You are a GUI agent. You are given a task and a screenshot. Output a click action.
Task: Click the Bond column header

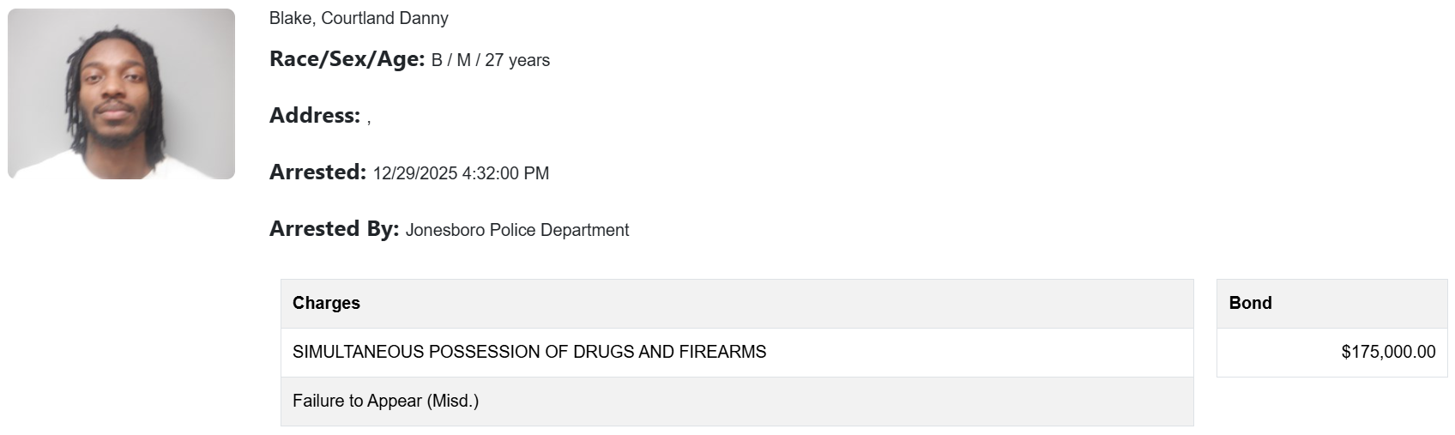coord(1250,303)
